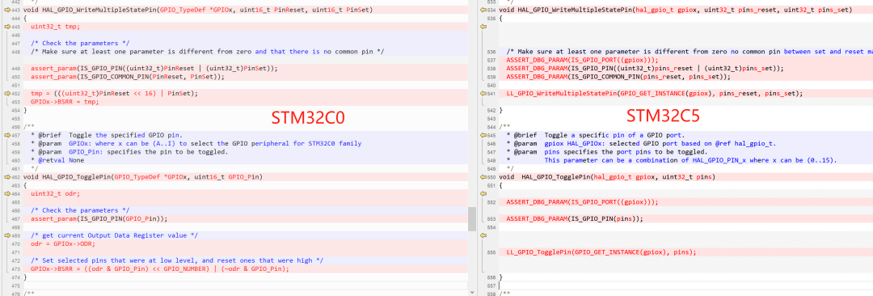This screenshot has height=296, width=873.
Task: Click the yellow arrow beside left line 469
Action: pyautogui.click(x=6, y=236)
